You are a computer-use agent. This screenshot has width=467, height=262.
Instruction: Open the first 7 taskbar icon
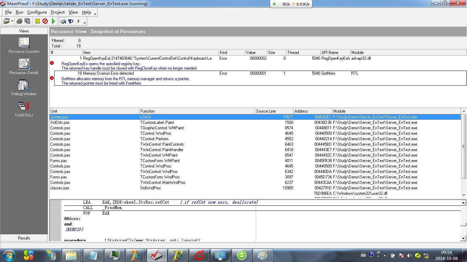135,255
